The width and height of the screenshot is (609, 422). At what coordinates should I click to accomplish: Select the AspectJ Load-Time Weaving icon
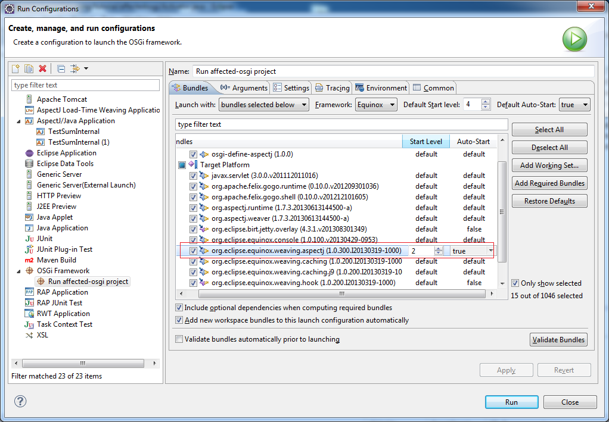[x=29, y=110]
